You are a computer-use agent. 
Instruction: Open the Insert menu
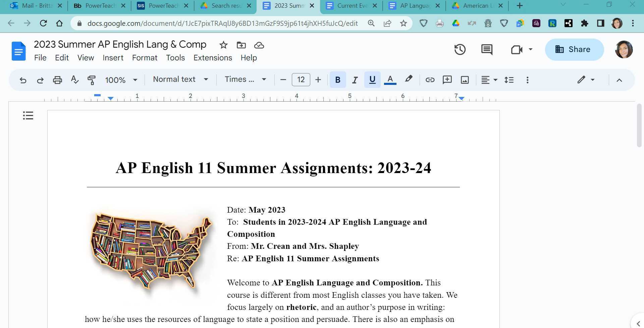coord(113,58)
